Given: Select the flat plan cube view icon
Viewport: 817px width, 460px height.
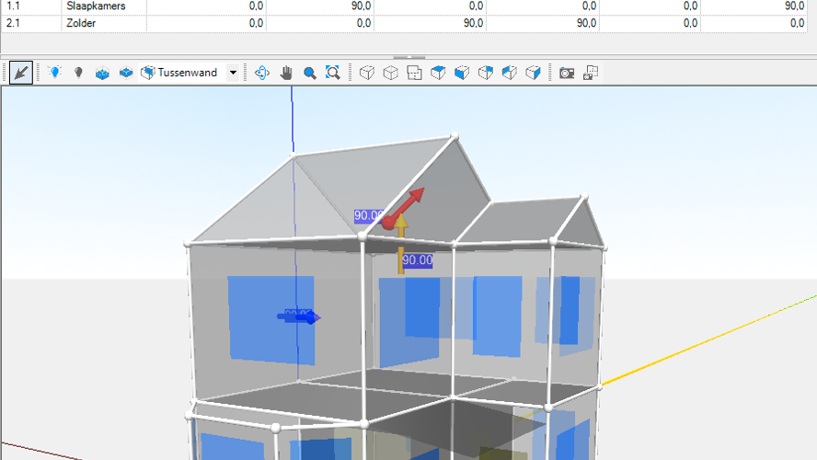Looking at the screenshot, I should coord(415,73).
